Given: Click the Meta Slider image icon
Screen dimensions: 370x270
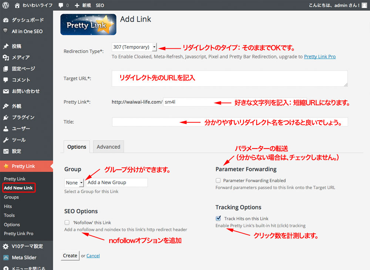Looking at the screenshot, I should 6,257.
